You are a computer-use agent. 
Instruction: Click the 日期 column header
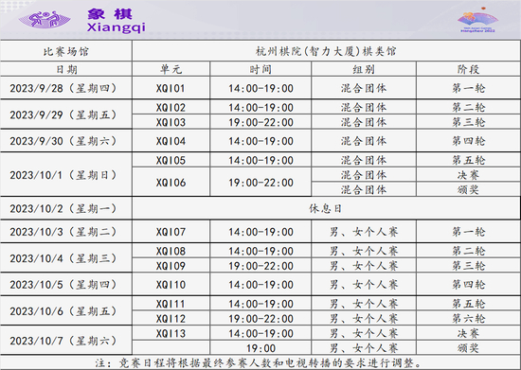click(65, 69)
